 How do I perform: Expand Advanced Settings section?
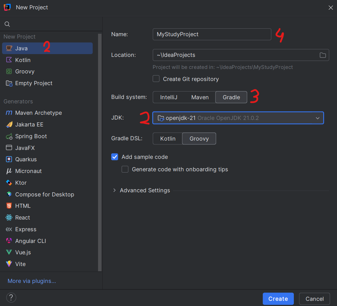[114, 190]
